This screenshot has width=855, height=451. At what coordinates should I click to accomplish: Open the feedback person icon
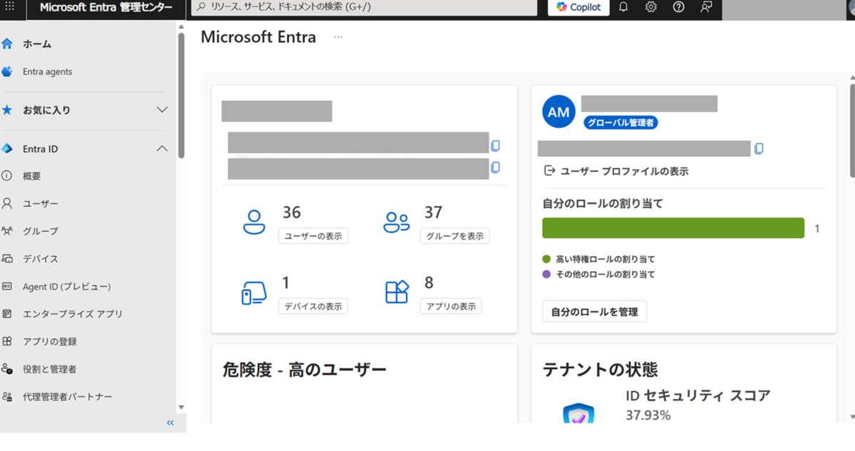click(706, 7)
